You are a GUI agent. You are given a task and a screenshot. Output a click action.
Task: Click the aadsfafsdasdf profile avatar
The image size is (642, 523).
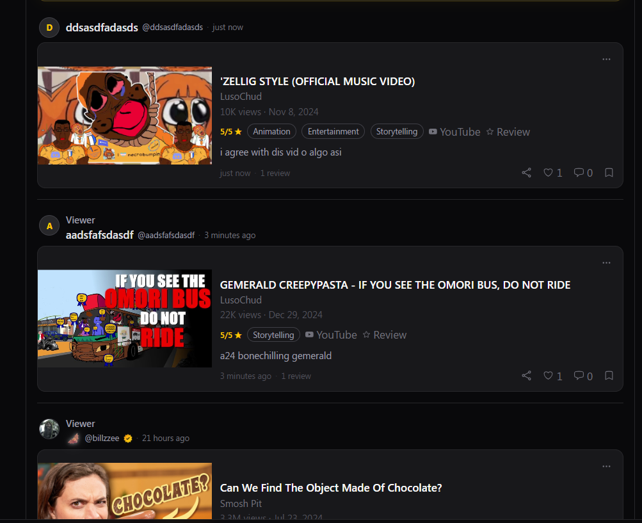(x=49, y=226)
